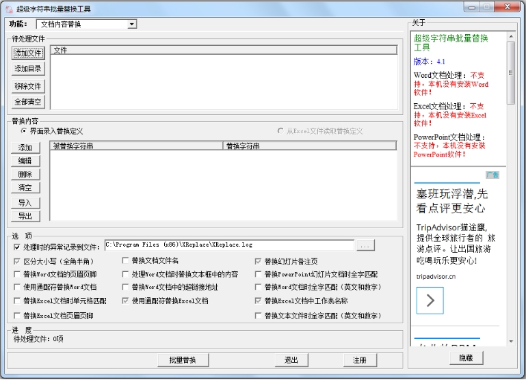Click the app icon in title bar
The height and width of the screenshot is (382, 526).
pos(9,9)
